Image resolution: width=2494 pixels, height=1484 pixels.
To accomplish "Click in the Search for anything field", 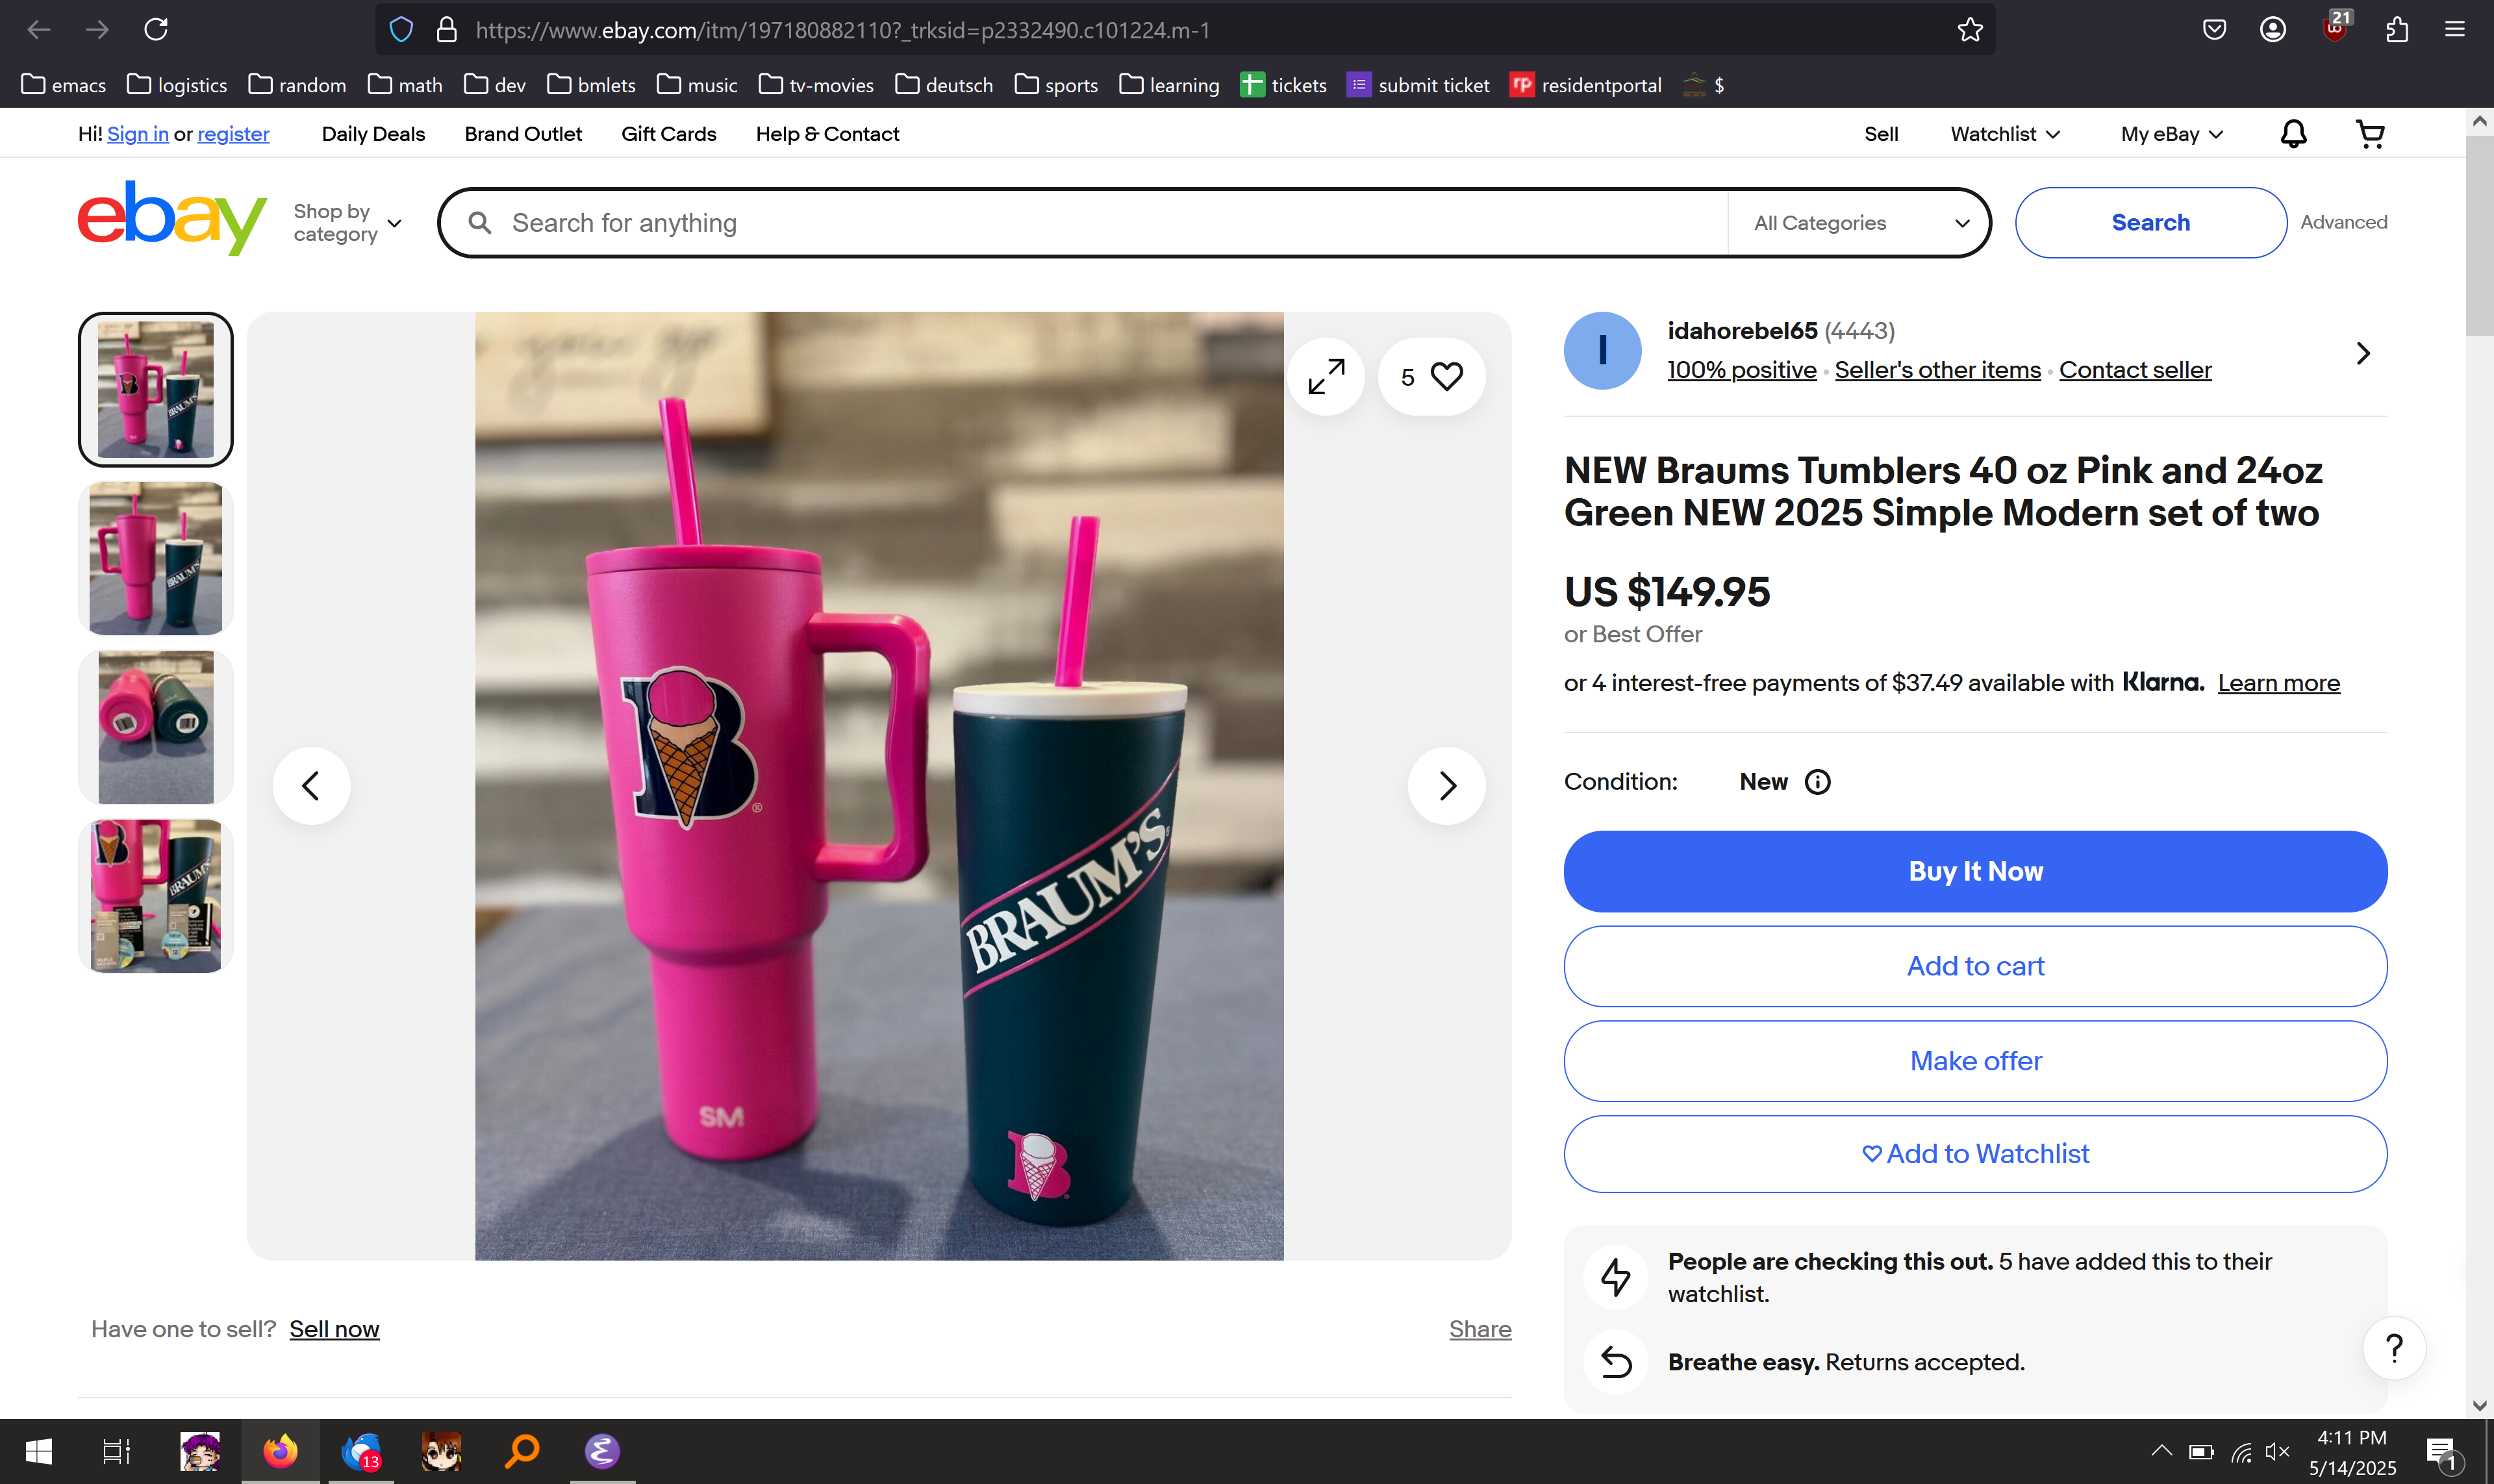I will 1100,223.
